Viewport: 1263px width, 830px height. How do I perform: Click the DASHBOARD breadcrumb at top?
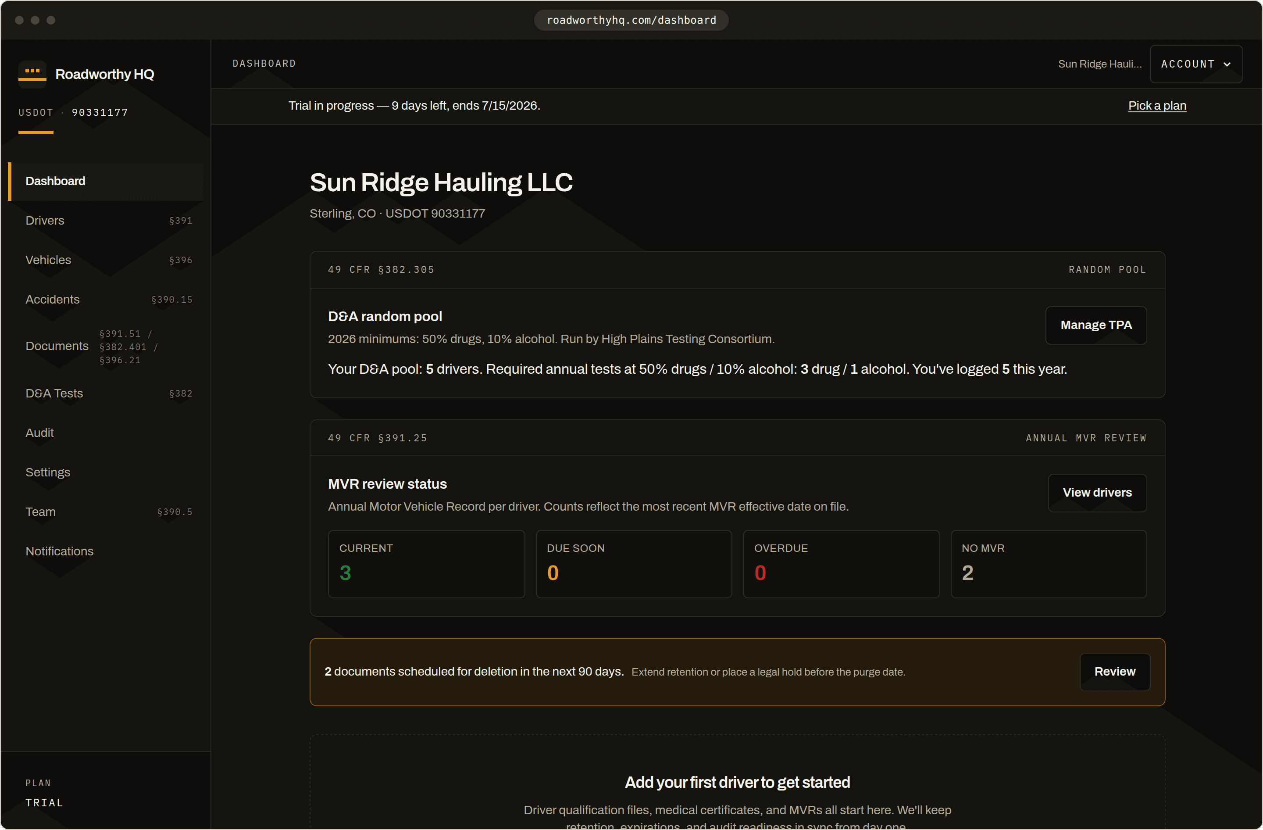[x=264, y=64]
